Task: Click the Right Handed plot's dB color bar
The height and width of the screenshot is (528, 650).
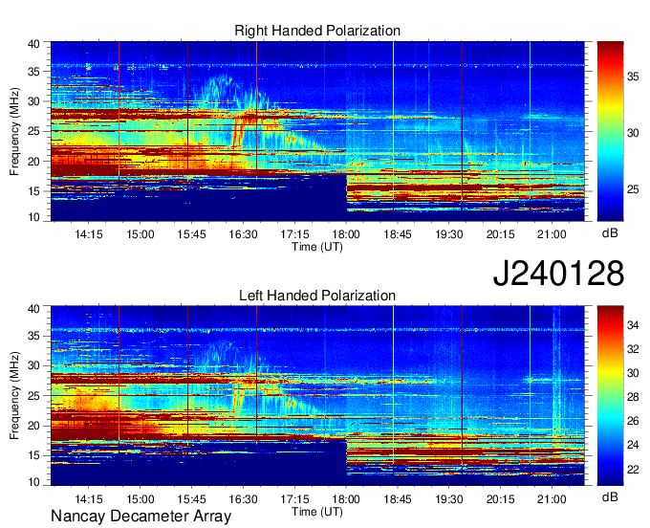Action: pyautogui.click(x=610, y=131)
